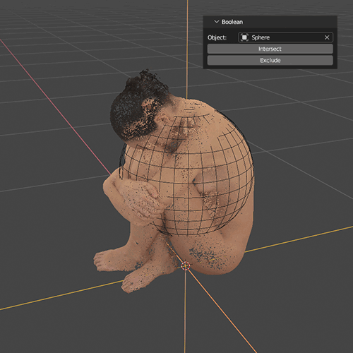Apply the Intersect boolean operation
The height and width of the screenshot is (353, 353).
[270, 49]
